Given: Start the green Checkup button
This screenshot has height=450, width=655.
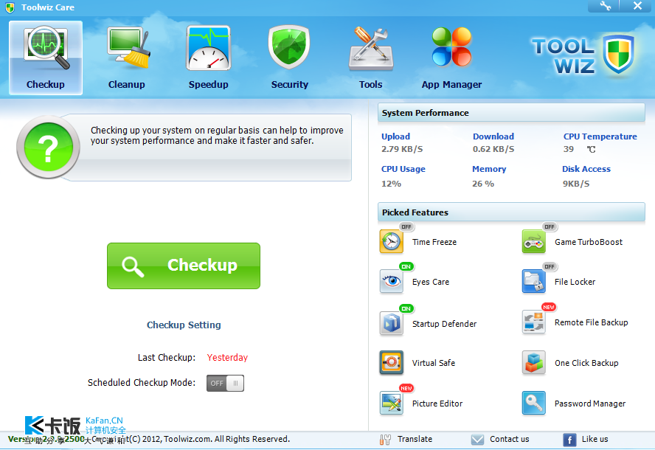Looking at the screenshot, I should (184, 266).
